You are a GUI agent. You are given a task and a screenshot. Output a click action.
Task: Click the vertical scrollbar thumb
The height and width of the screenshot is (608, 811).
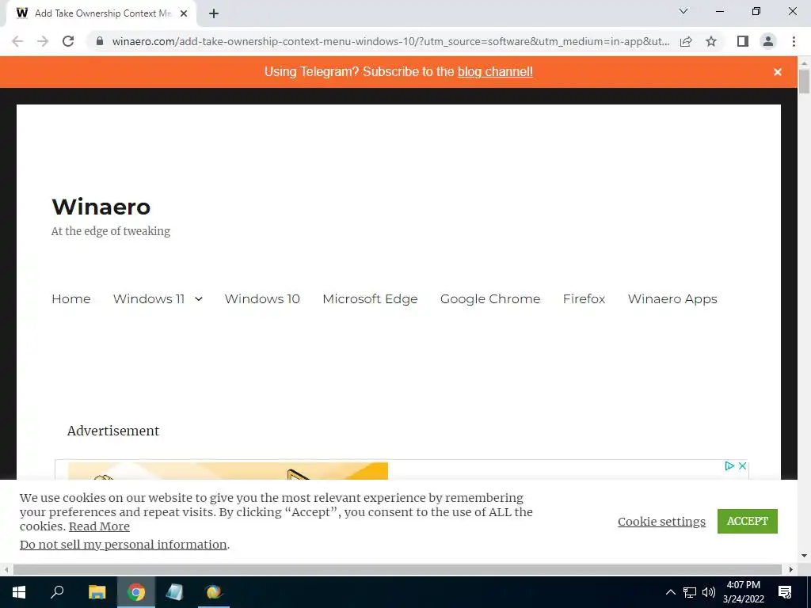click(x=804, y=82)
